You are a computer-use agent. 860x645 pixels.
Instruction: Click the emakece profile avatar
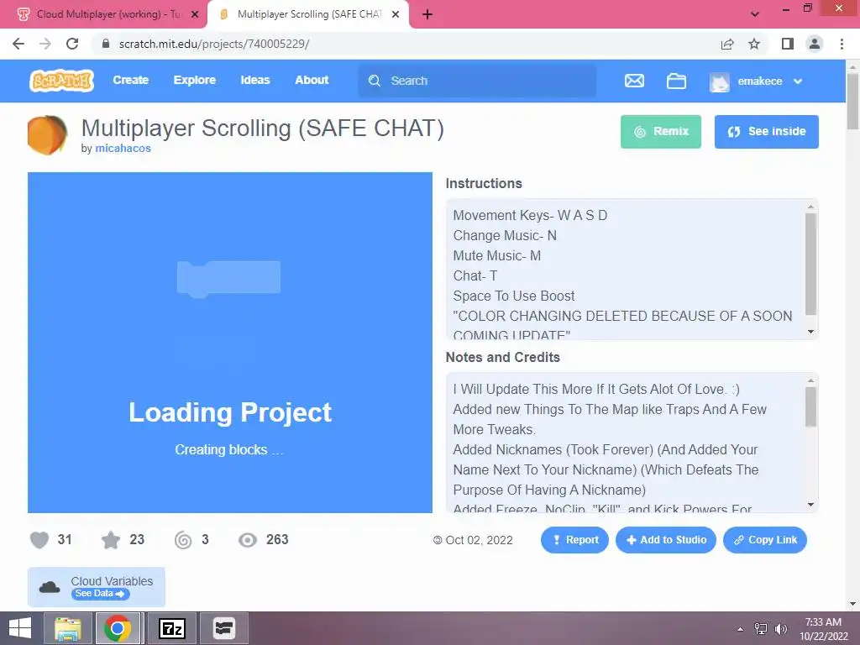719,81
